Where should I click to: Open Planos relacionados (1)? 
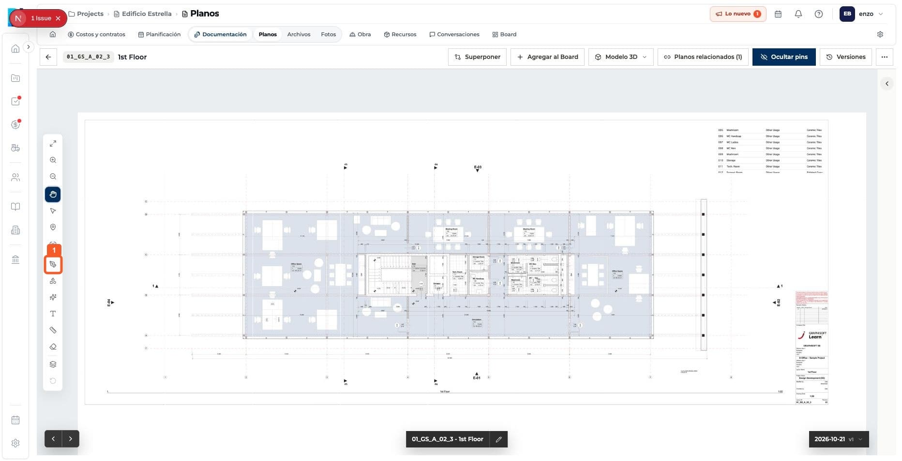coord(703,57)
